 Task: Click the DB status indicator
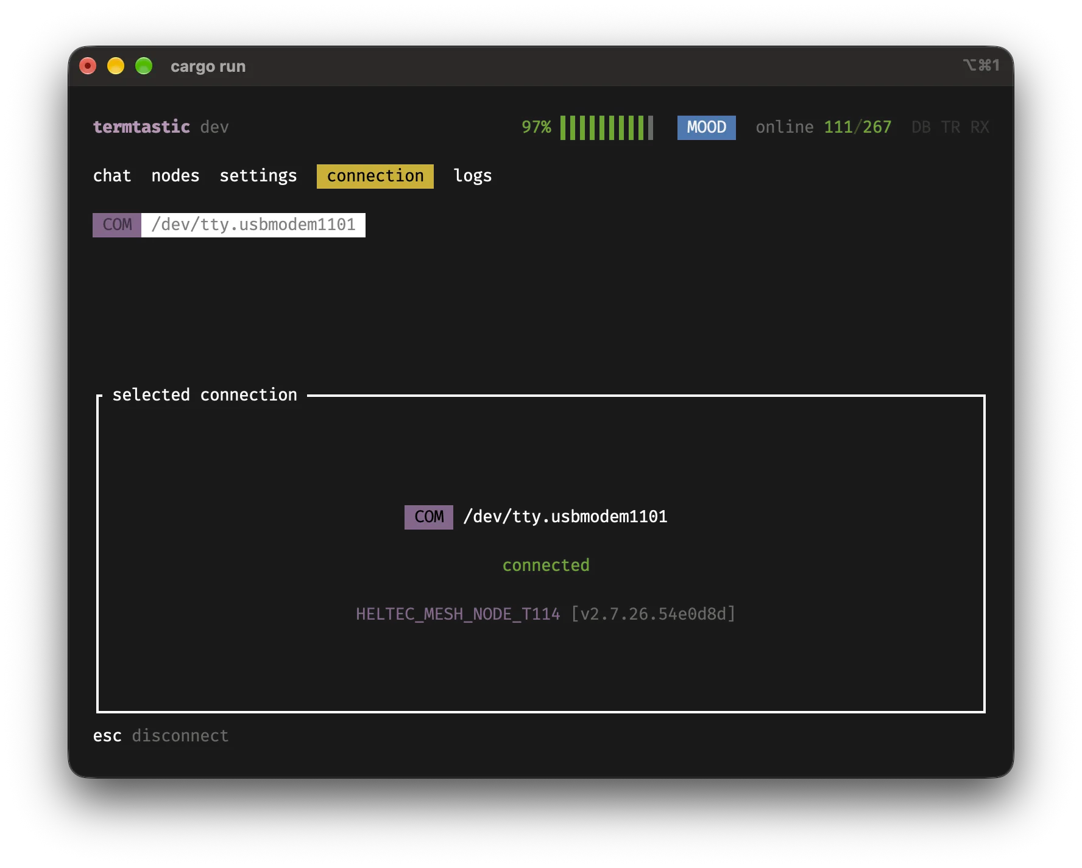[921, 127]
